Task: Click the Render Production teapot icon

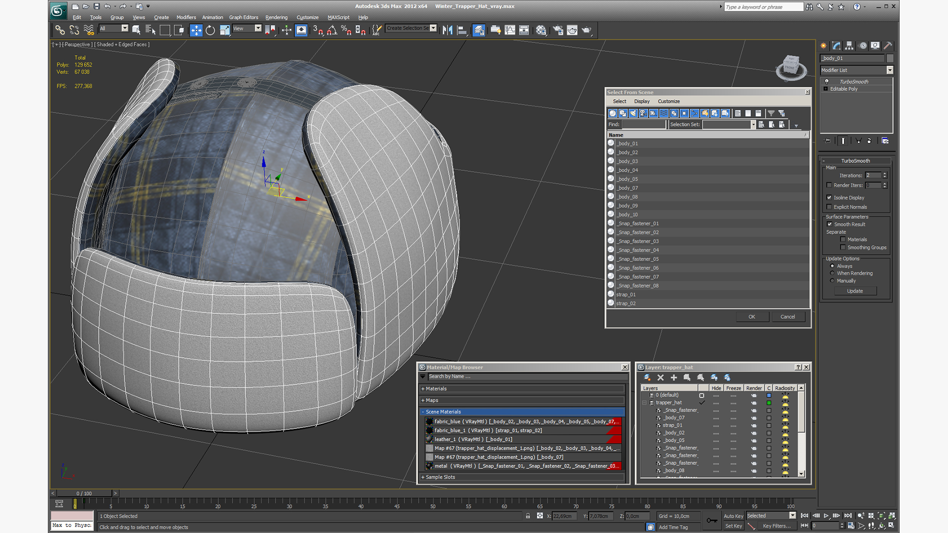Action: pos(587,30)
